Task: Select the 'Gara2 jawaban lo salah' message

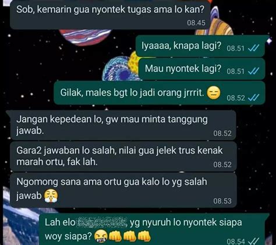Action: click(x=123, y=156)
